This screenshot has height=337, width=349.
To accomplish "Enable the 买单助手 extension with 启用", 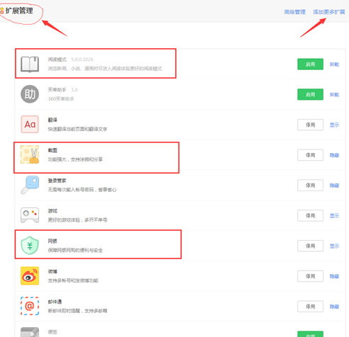I will tap(310, 94).
